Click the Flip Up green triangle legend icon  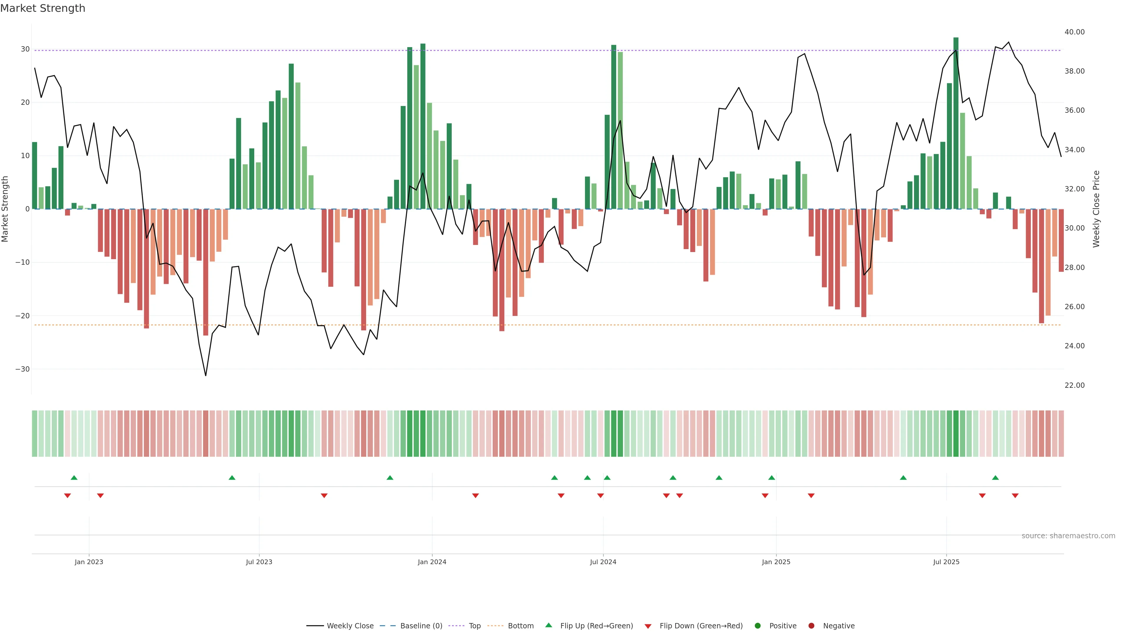pyautogui.click(x=548, y=625)
